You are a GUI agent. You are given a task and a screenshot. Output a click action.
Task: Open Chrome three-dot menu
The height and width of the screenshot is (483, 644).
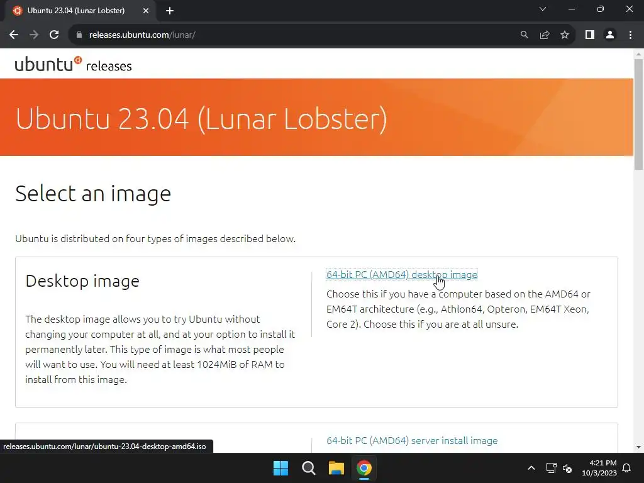[630, 35]
